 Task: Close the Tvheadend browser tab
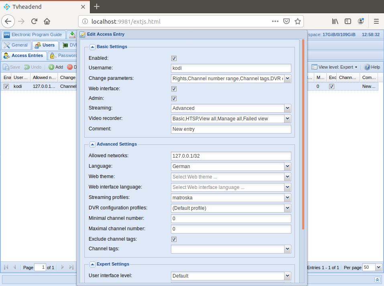pyautogui.click(x=83, y=7)
